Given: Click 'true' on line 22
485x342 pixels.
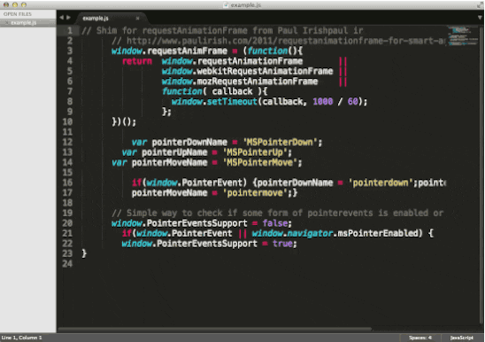Looking at the screenshot, I should (282, 244).
